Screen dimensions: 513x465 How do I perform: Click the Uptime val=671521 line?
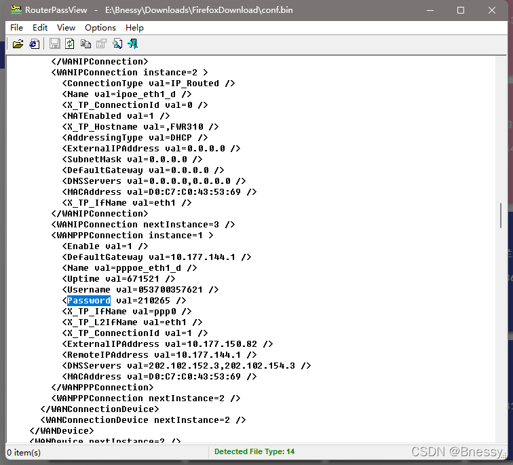(119, 279)
